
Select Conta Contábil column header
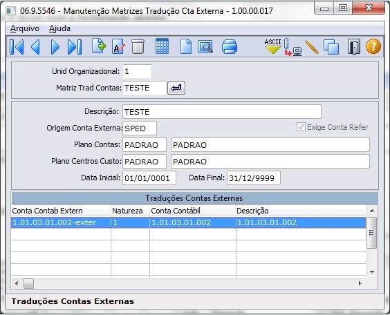193,211
